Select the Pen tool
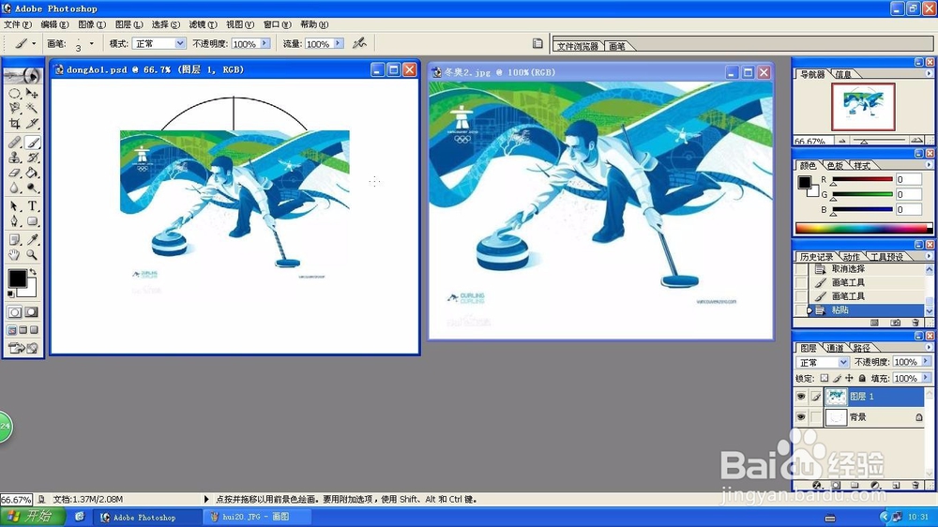Image resolution: width=938 pixels, height=527 pixels. [14, 221]
